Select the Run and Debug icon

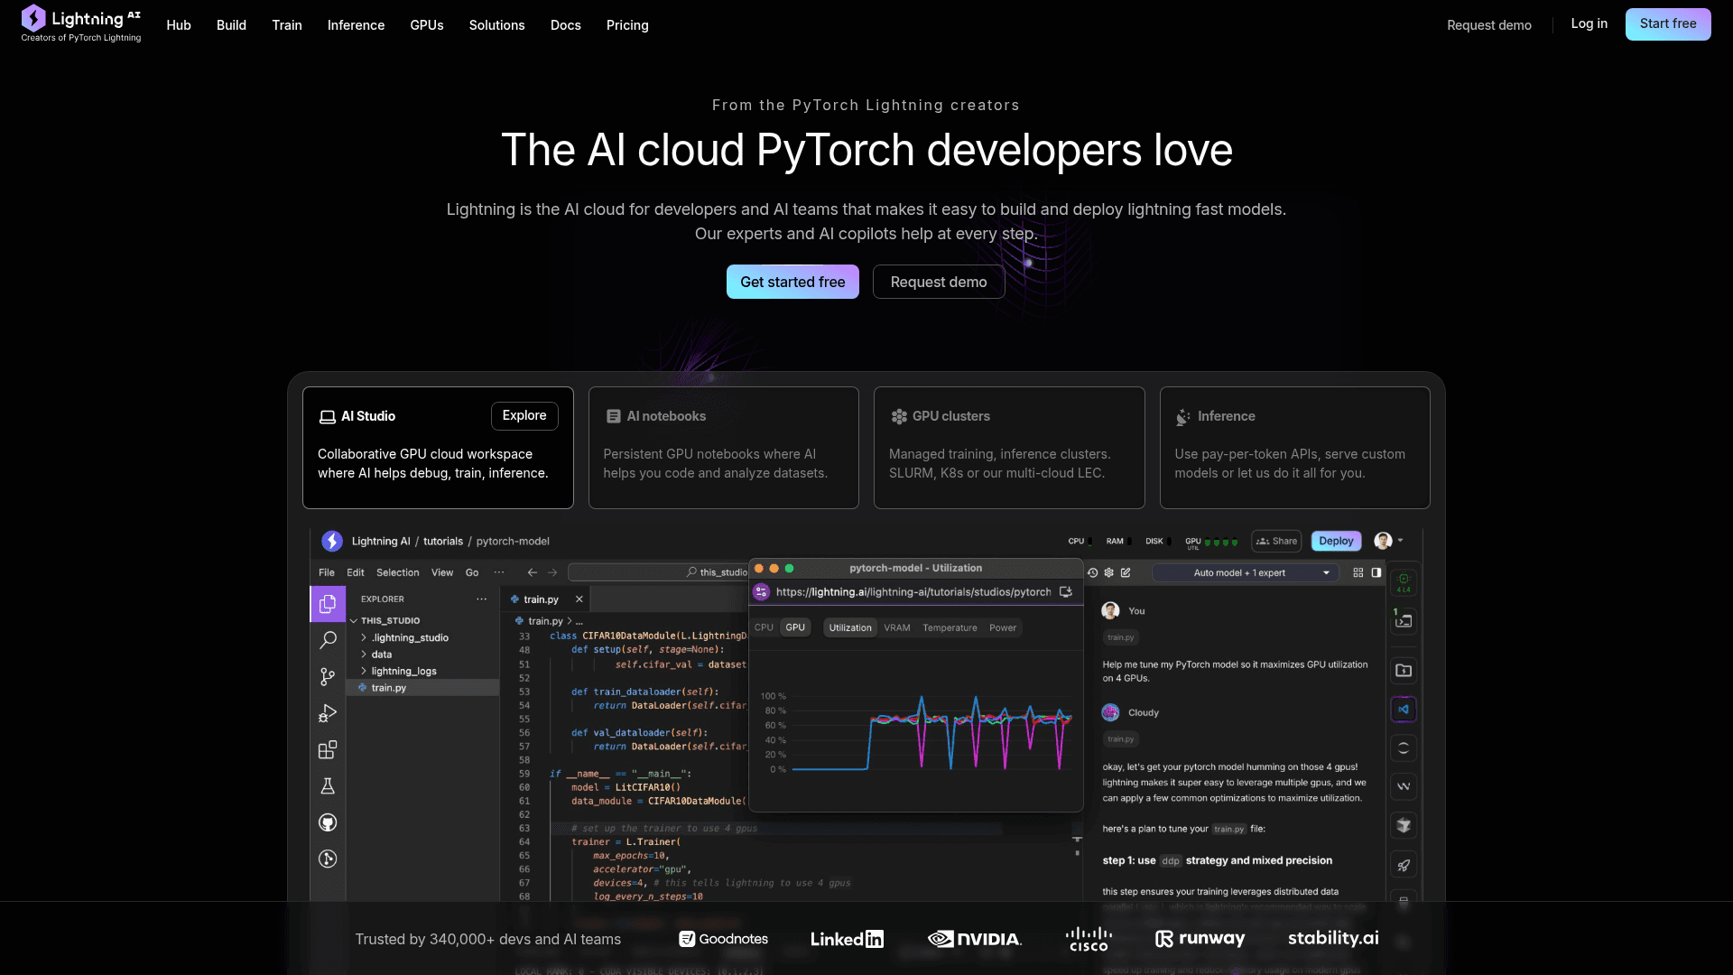(x=328, y=713)
